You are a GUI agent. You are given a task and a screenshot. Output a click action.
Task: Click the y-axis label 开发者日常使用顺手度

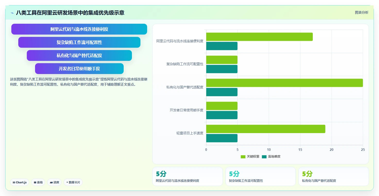click(x=187, y=110)
